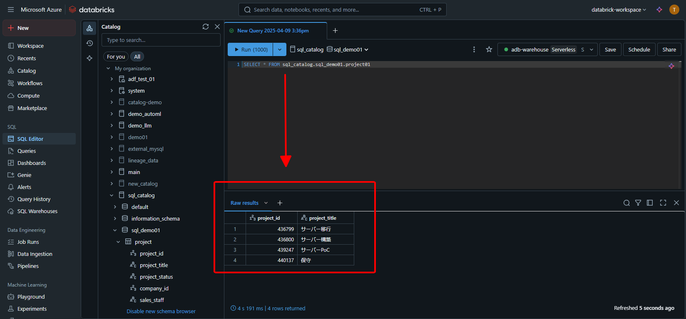Expand the adf_test_01 catalog
Viewport: 686px width, 319px height.
[112, 79]
